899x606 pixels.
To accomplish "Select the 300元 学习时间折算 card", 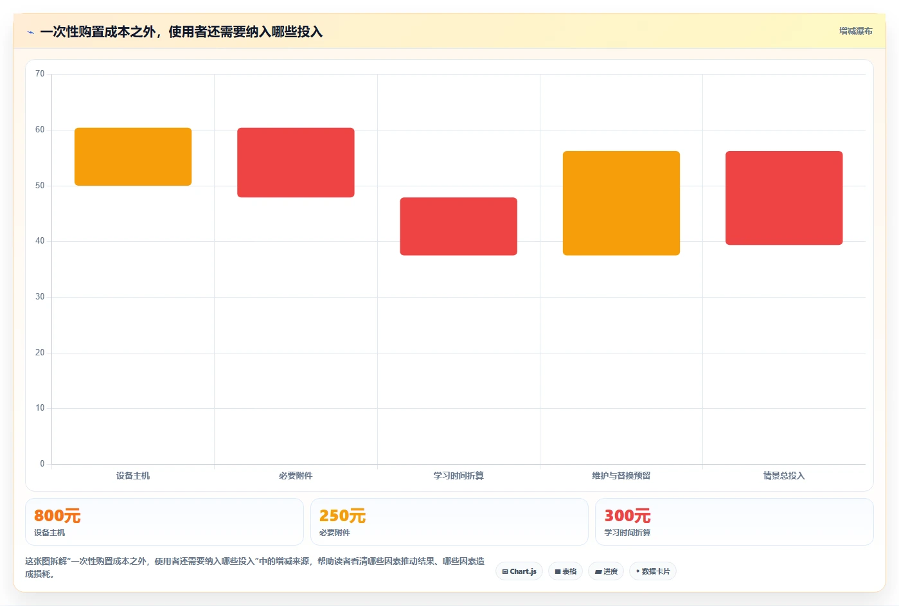I will 734,522.
